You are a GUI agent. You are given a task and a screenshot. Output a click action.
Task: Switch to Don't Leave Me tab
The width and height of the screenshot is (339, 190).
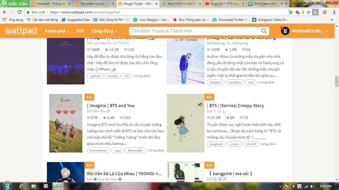coord(266,4)
